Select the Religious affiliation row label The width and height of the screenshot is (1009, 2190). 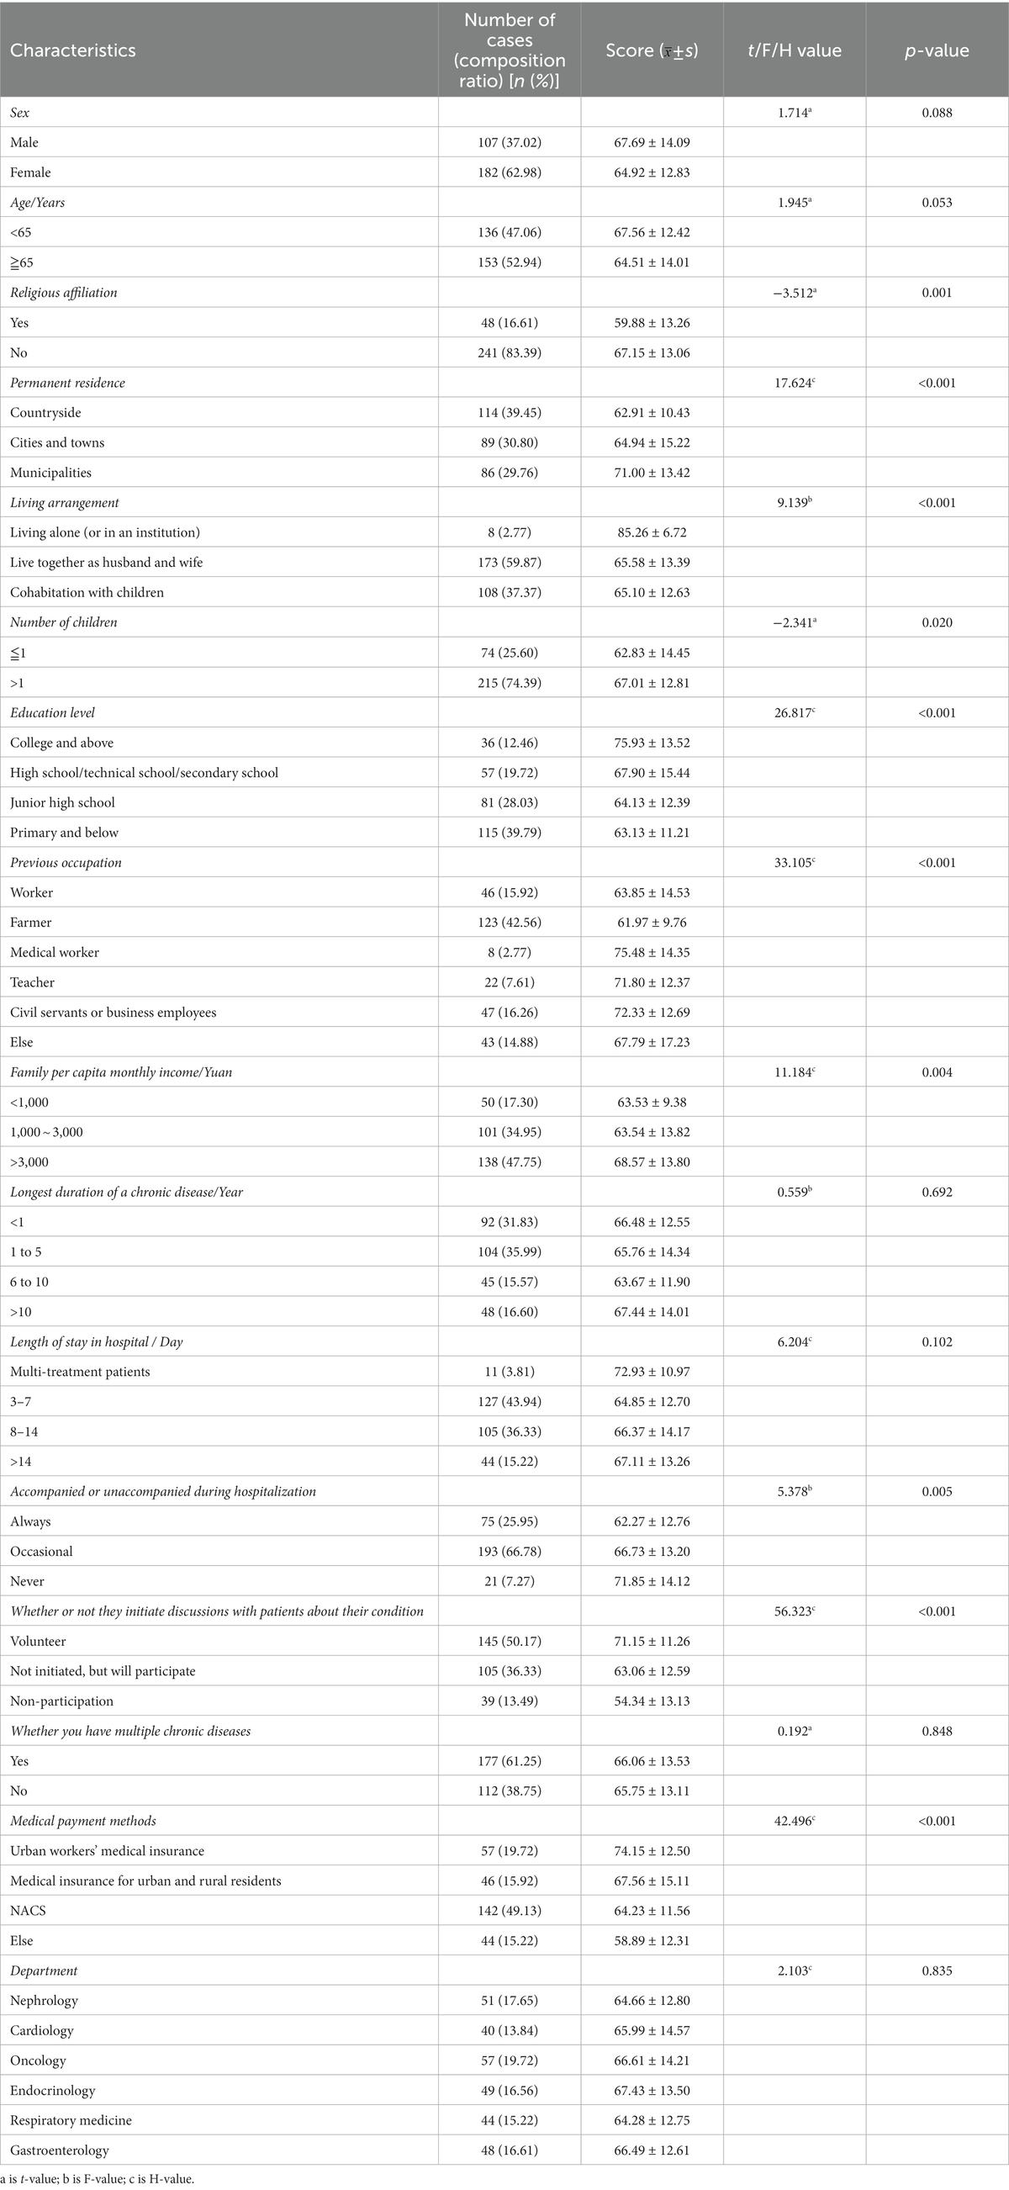[64, 293]
